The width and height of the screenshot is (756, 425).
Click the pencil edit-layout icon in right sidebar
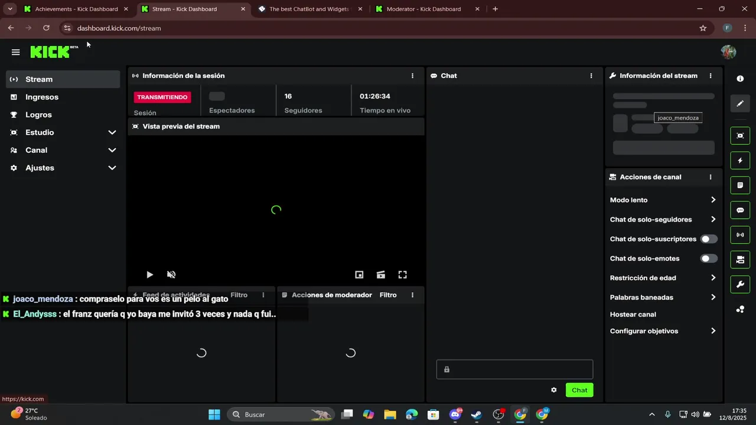[x=740, y=104]
